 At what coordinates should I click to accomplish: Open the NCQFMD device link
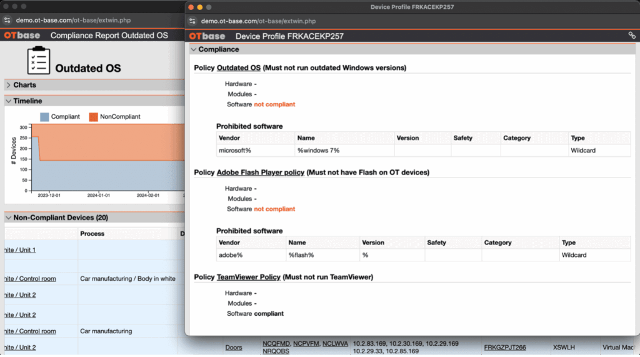tap(276, 343)
